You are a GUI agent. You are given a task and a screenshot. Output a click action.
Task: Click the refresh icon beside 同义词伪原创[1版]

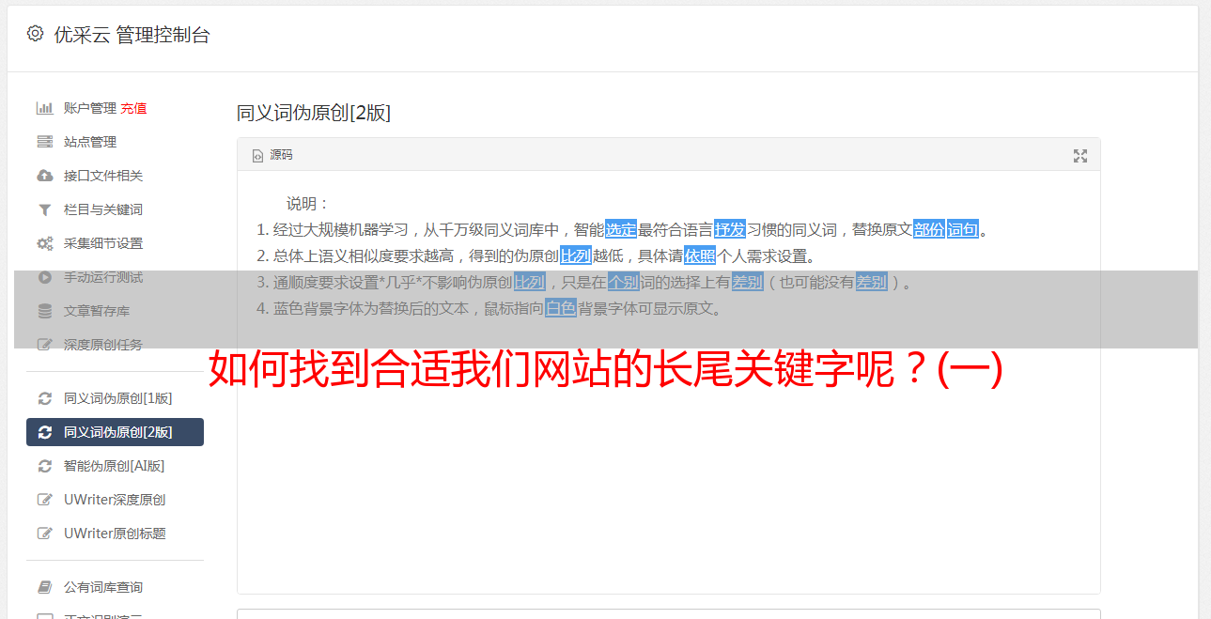pos(44,398)
